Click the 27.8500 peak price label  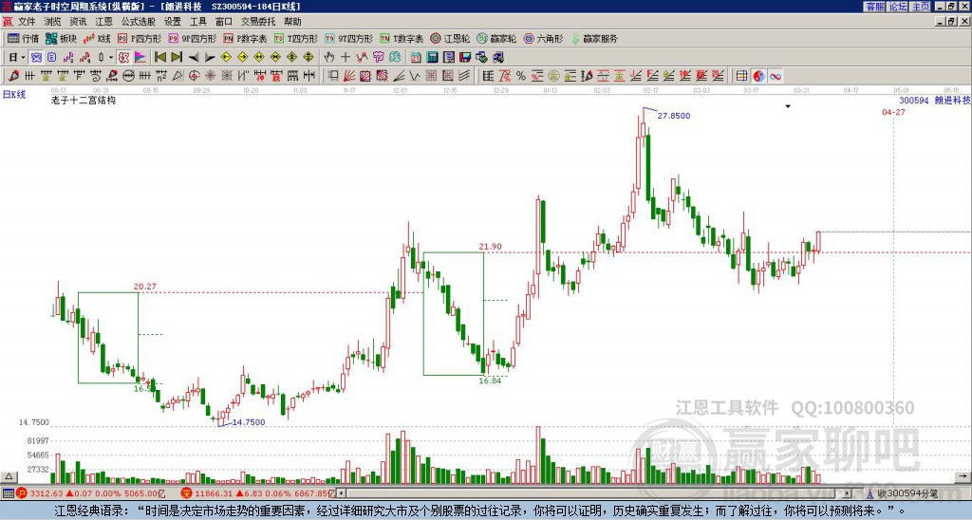674,115
